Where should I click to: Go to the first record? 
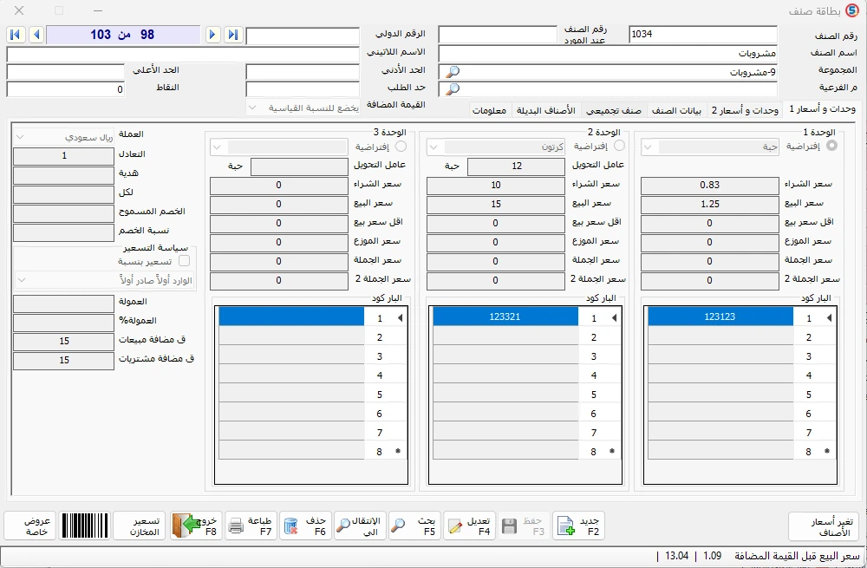(x=16, y=35)
